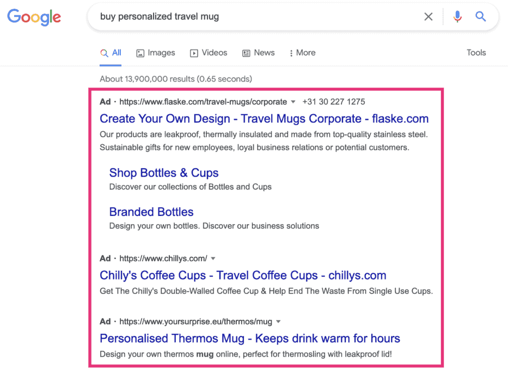
Task: Open the Branded Bottles sitelink
Action: pyautogui.click(x=151, y=212)
